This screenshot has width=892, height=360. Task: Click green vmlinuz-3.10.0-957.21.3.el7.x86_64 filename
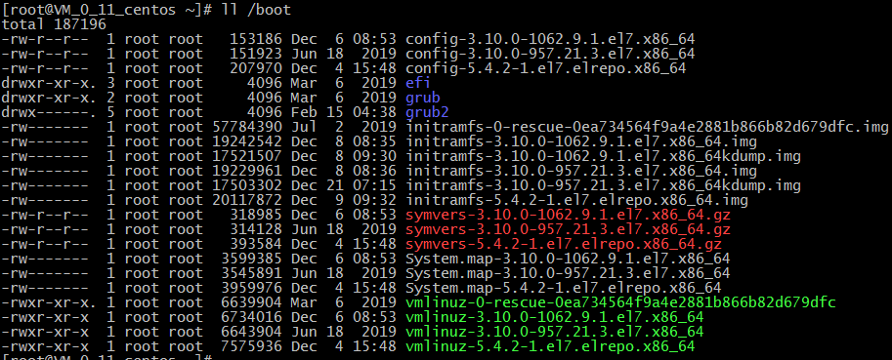[555, 332]
